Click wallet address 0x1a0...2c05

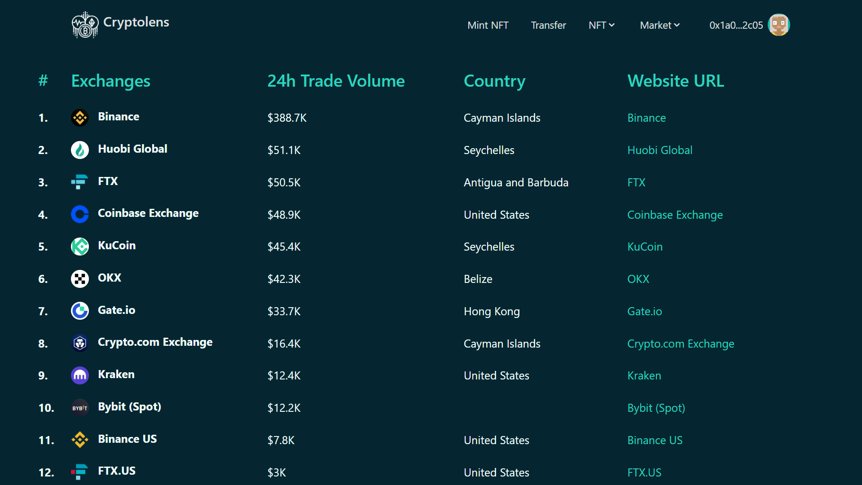click(x=736, y=25)
